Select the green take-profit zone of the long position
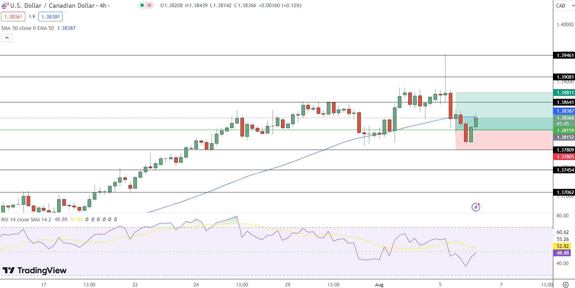Viewport: 575px width, 288px height. (x=504, y=111)
